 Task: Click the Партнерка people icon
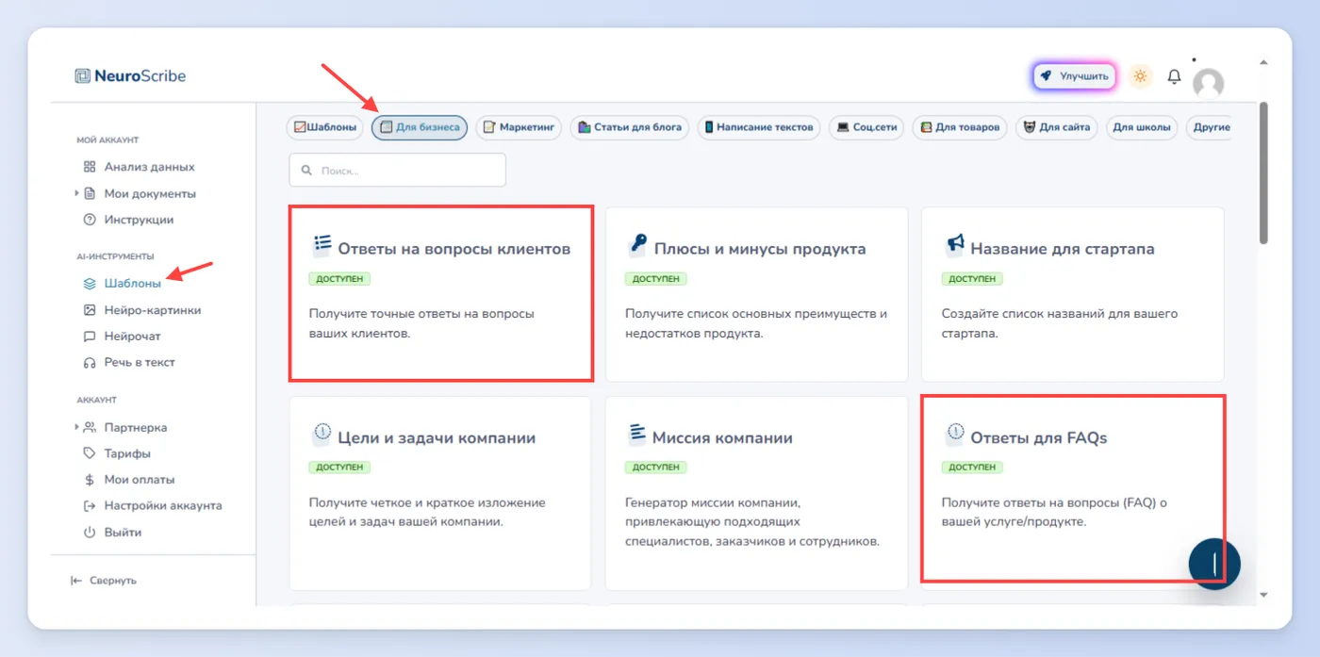click(90, 427)
